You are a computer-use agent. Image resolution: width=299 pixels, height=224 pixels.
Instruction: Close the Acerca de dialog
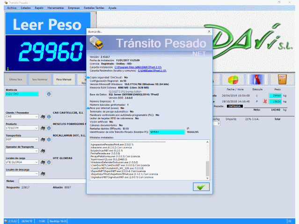pyautogui.click(x=209, y=31)
